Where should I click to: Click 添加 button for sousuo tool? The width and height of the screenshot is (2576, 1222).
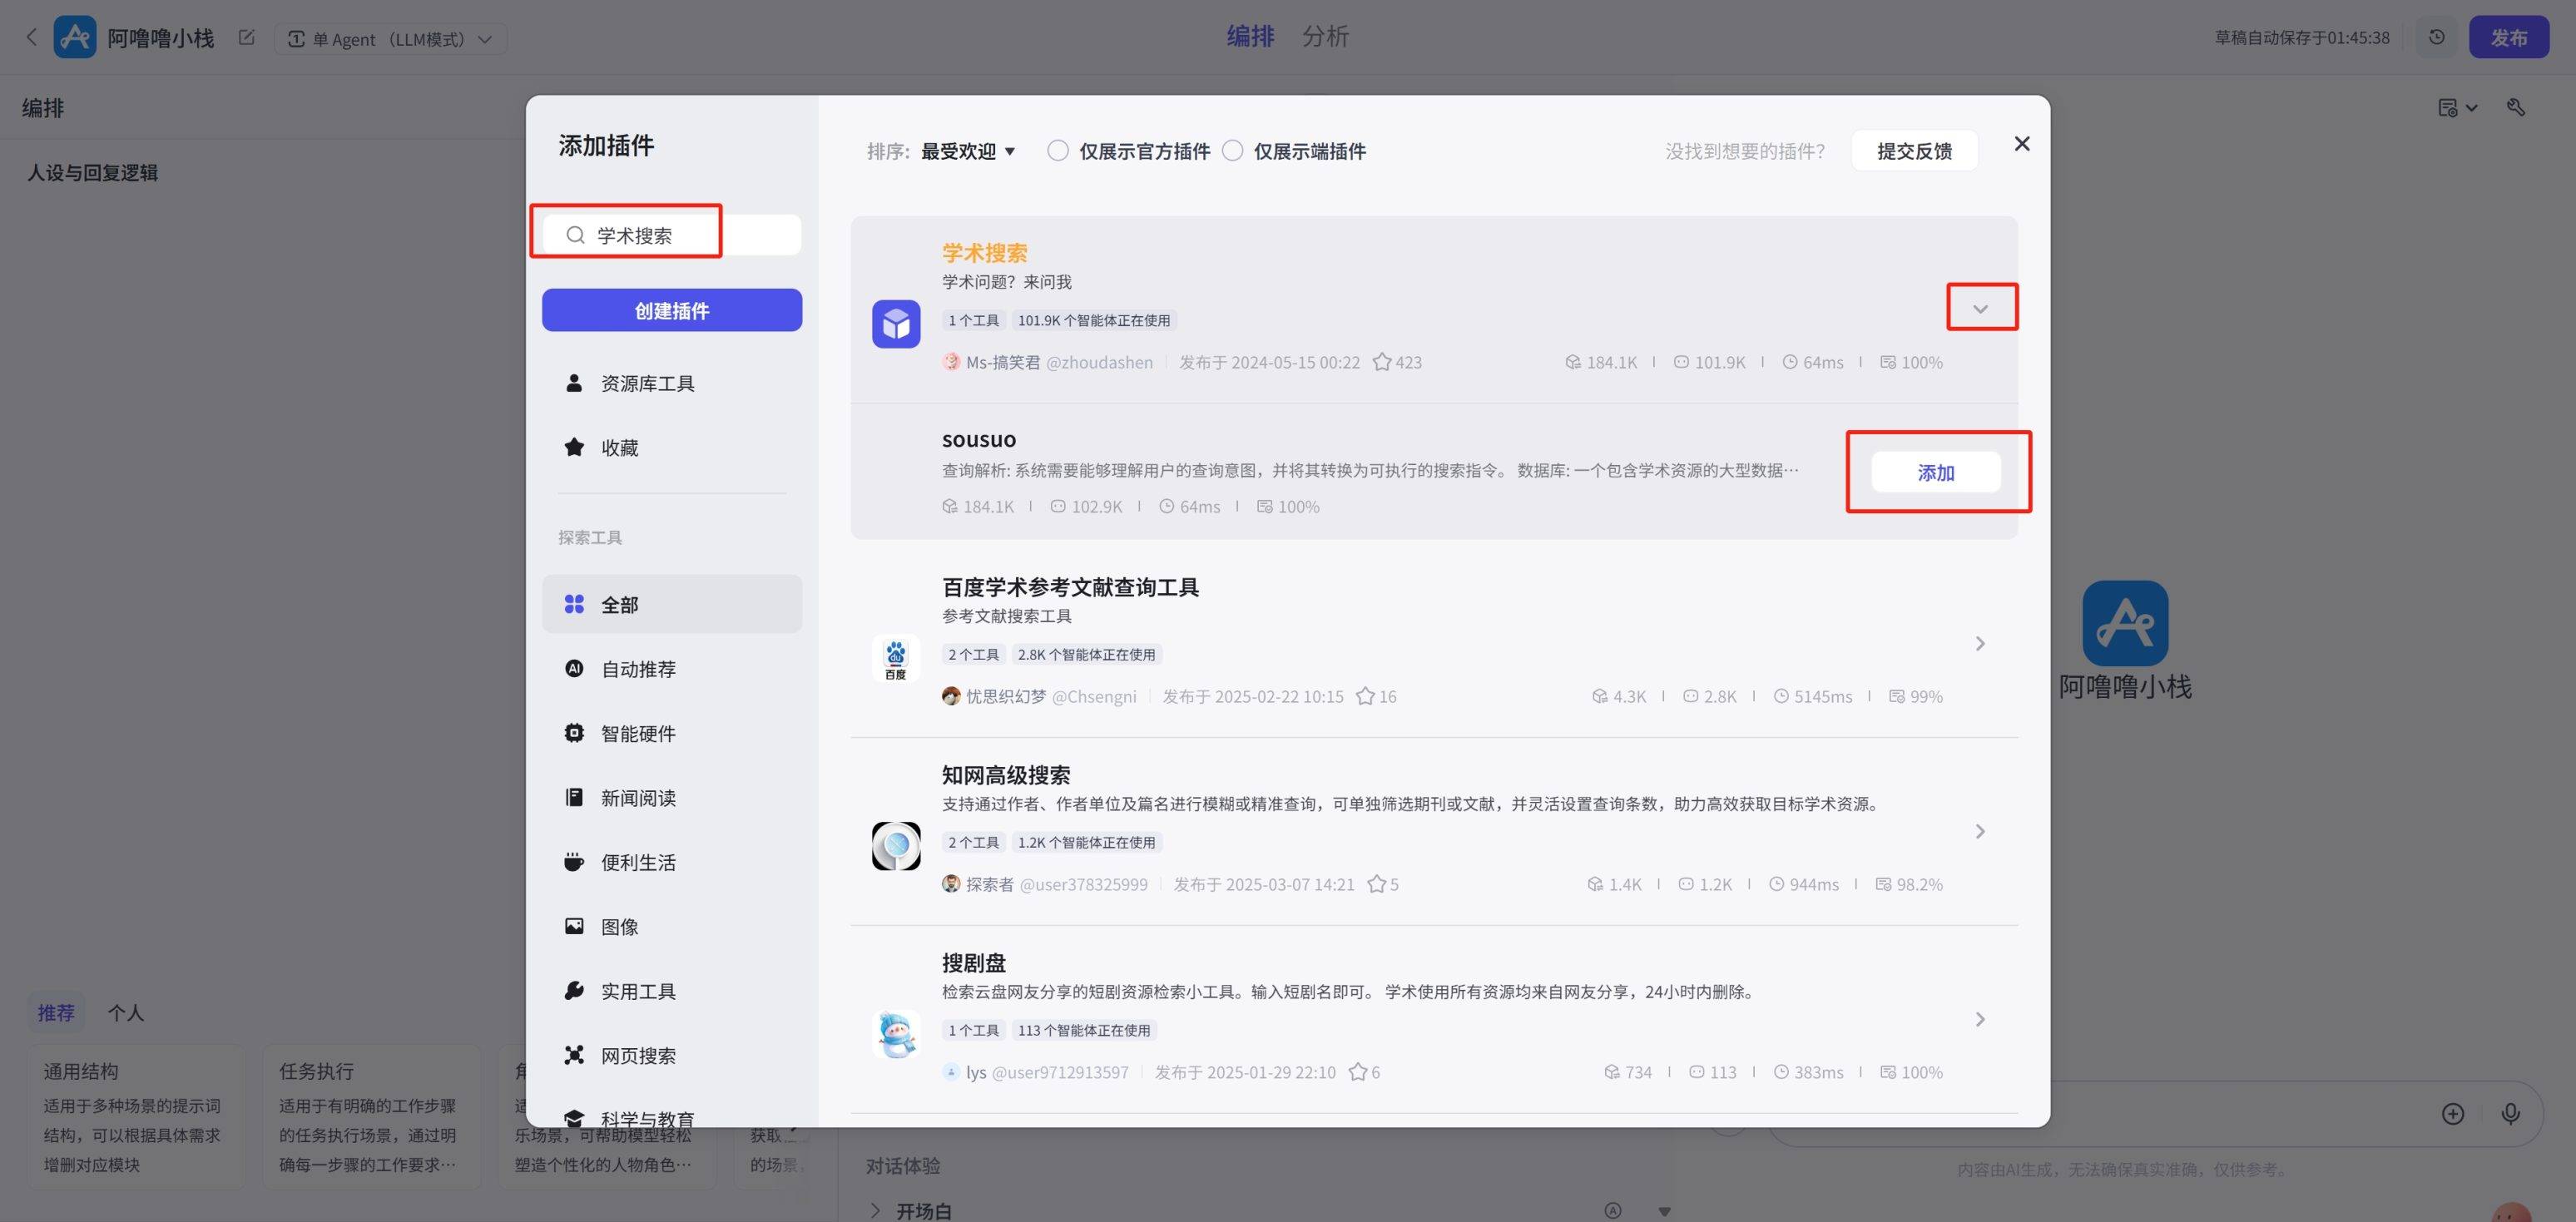click(1935, 473)
